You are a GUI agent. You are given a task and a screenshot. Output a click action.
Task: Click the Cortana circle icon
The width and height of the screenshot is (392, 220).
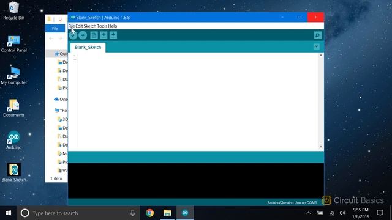(x=24, y=213)
